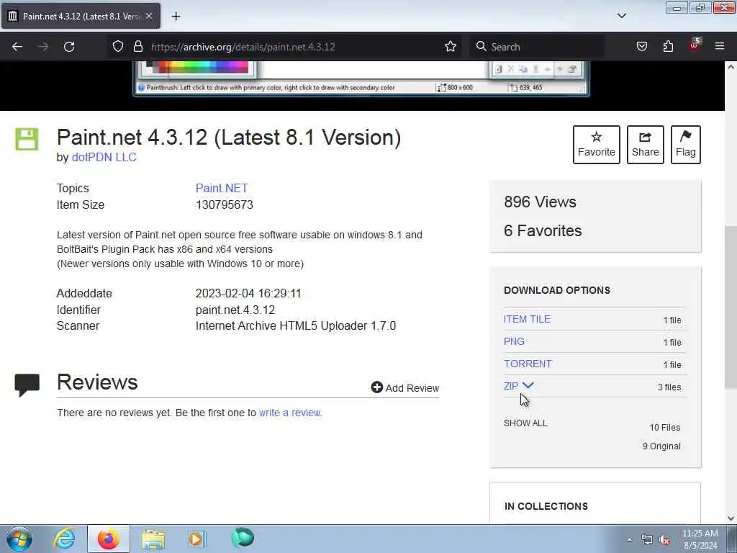This screenshot has height=553, width=737.
Task: Click the network tray icon
Action: 647,540
